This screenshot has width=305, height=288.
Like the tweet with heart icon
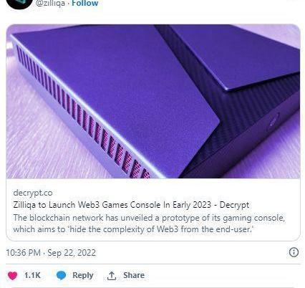[x=13, y=275]
